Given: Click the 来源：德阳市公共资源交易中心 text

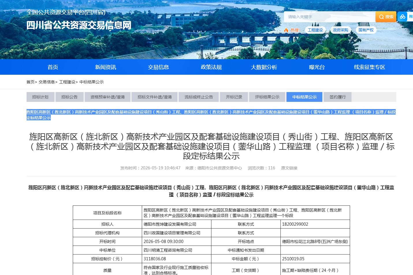Looking at the screenshot, I should pyautogui.click(x=213, y=168).
